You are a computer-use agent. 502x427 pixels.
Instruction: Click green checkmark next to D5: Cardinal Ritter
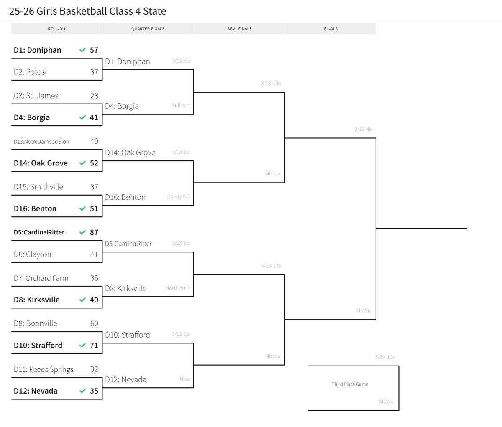point(82,232)
